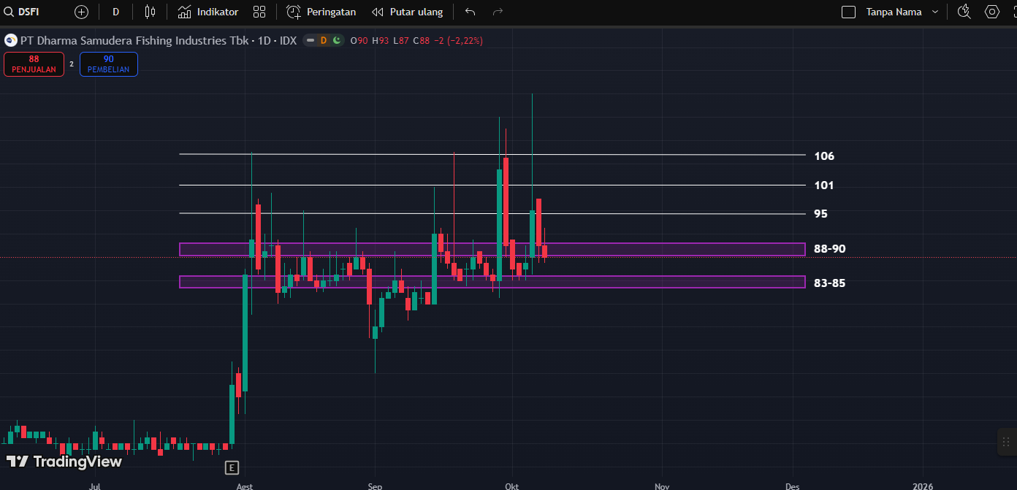Click the Nov label on the time axis
The height and width of the screenshot is (490, 1017).
tap(662, 486)
